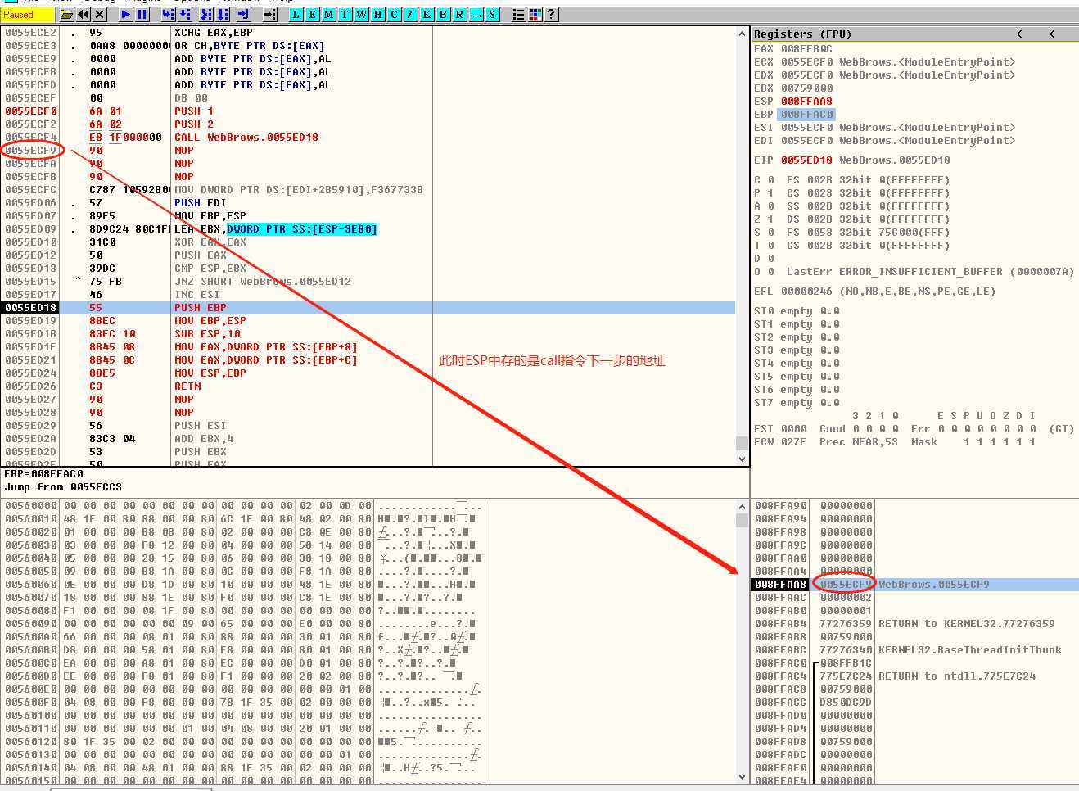Select highlighted EBP register value 008FFAC0
The width and height of the screenshot is (1079, 791).
coord(806,115)
